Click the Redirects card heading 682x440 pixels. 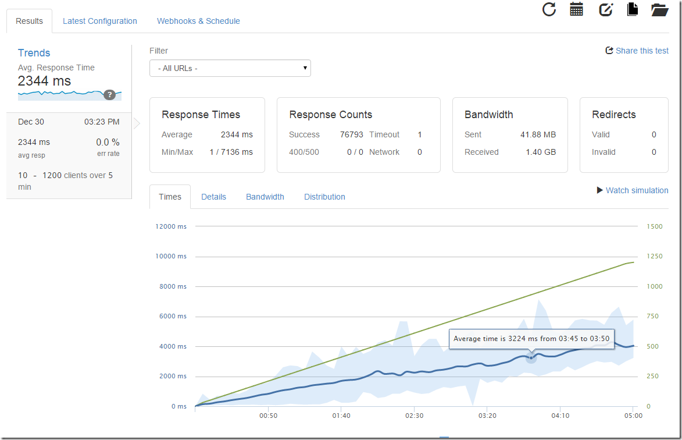point(614,115)
